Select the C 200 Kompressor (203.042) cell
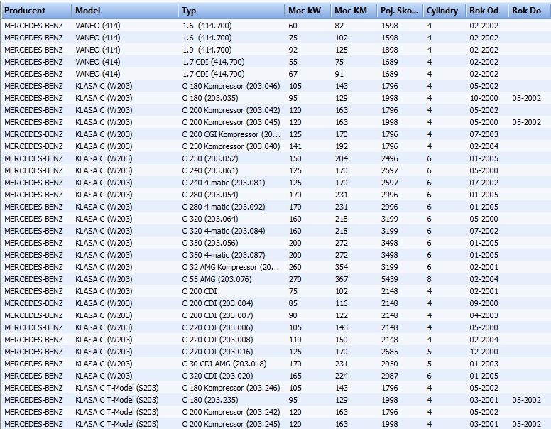Image resolution: width=551 pixels, height=429 pixels. coord(231,110)
